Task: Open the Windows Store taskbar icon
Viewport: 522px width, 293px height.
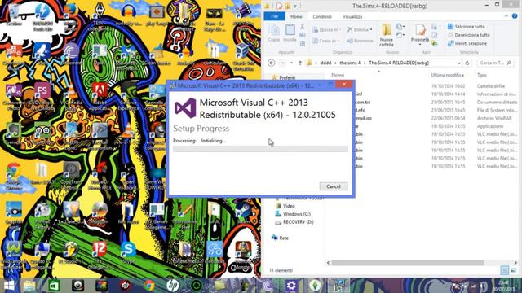Action: 54,286
